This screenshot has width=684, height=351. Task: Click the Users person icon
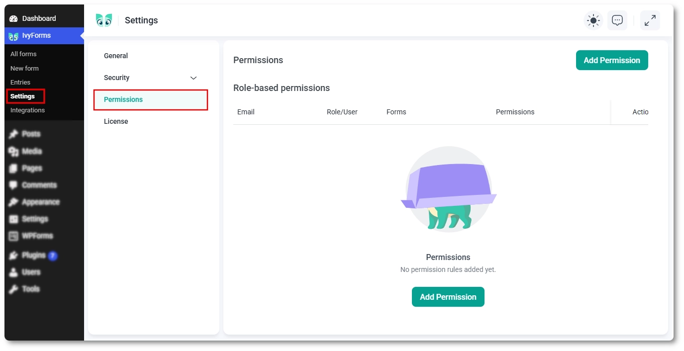point(14,272)
